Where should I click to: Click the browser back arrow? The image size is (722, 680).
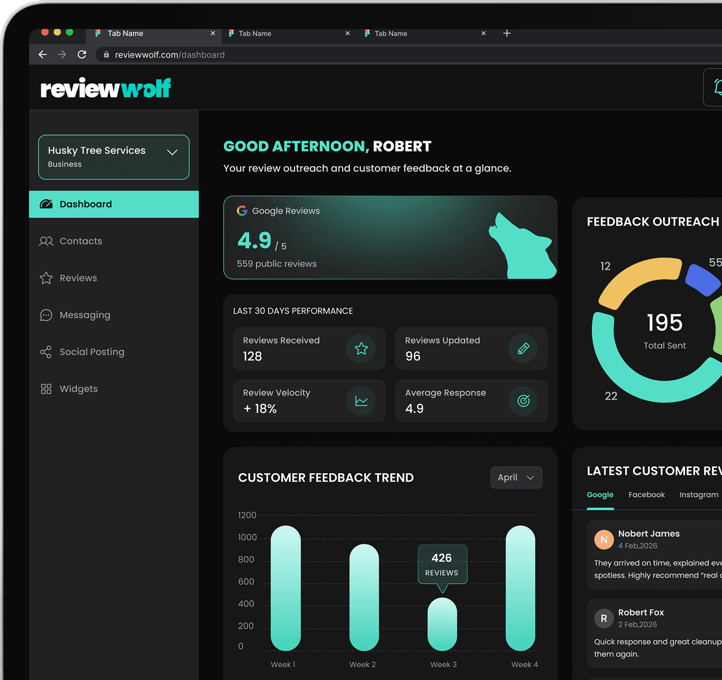[43, 55]
